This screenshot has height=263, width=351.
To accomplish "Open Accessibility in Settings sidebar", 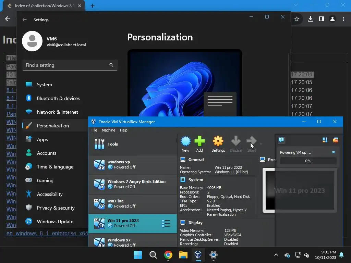I will (x=55, y=194).
